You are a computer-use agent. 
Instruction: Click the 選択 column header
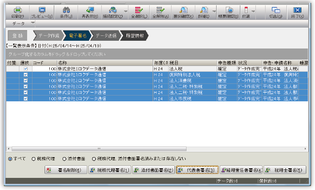(x=26, y=63)
